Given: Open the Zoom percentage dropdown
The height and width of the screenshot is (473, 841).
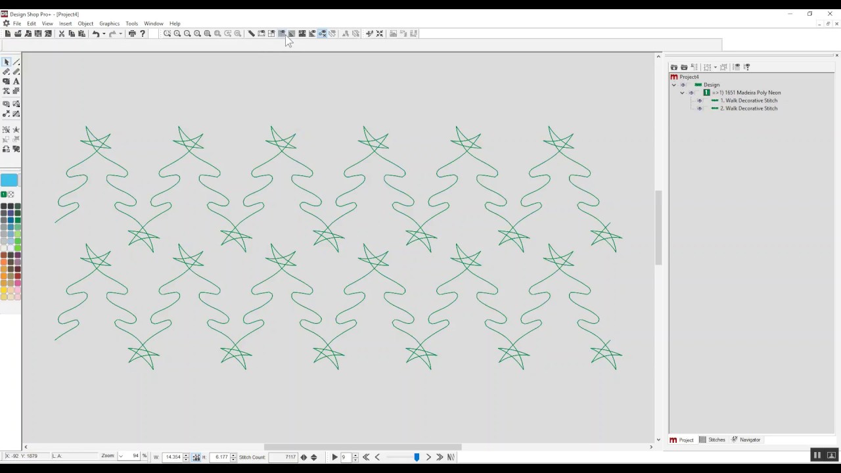Looking at the screenshot, I should (x=121, y=457).
